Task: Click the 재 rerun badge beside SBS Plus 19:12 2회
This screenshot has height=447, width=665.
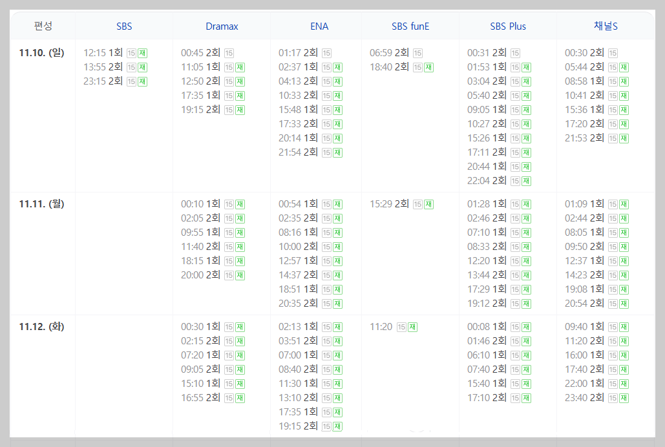Action: click(526, 304)
